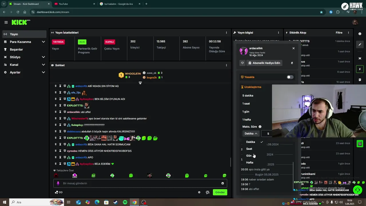Click the collapse handle below chat leaderboard

click(140, 83)
